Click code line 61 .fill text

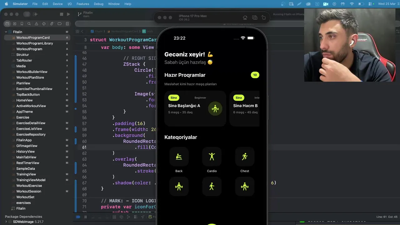pos(145,147)
